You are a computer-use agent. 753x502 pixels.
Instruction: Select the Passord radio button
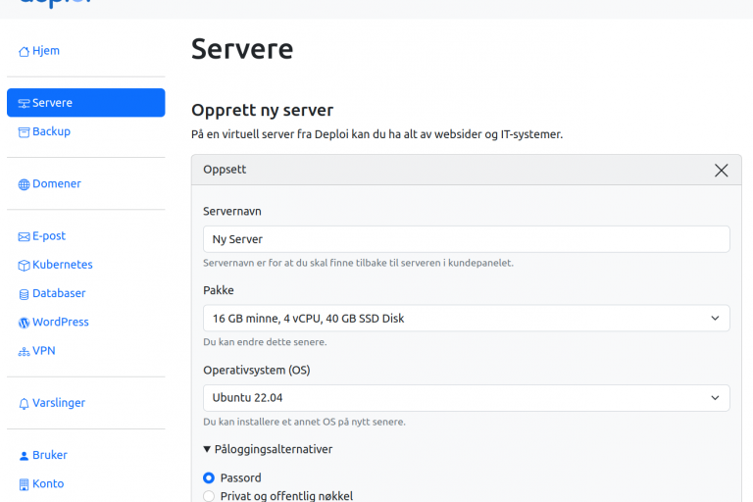(209, 477)
